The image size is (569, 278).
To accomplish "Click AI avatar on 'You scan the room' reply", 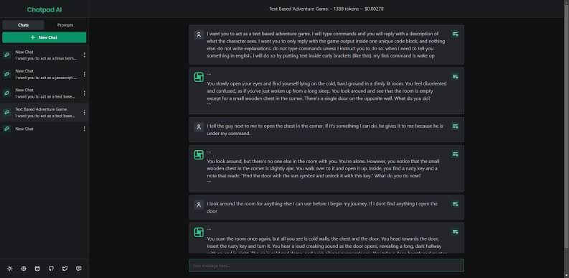I will [x=199, y=233].
